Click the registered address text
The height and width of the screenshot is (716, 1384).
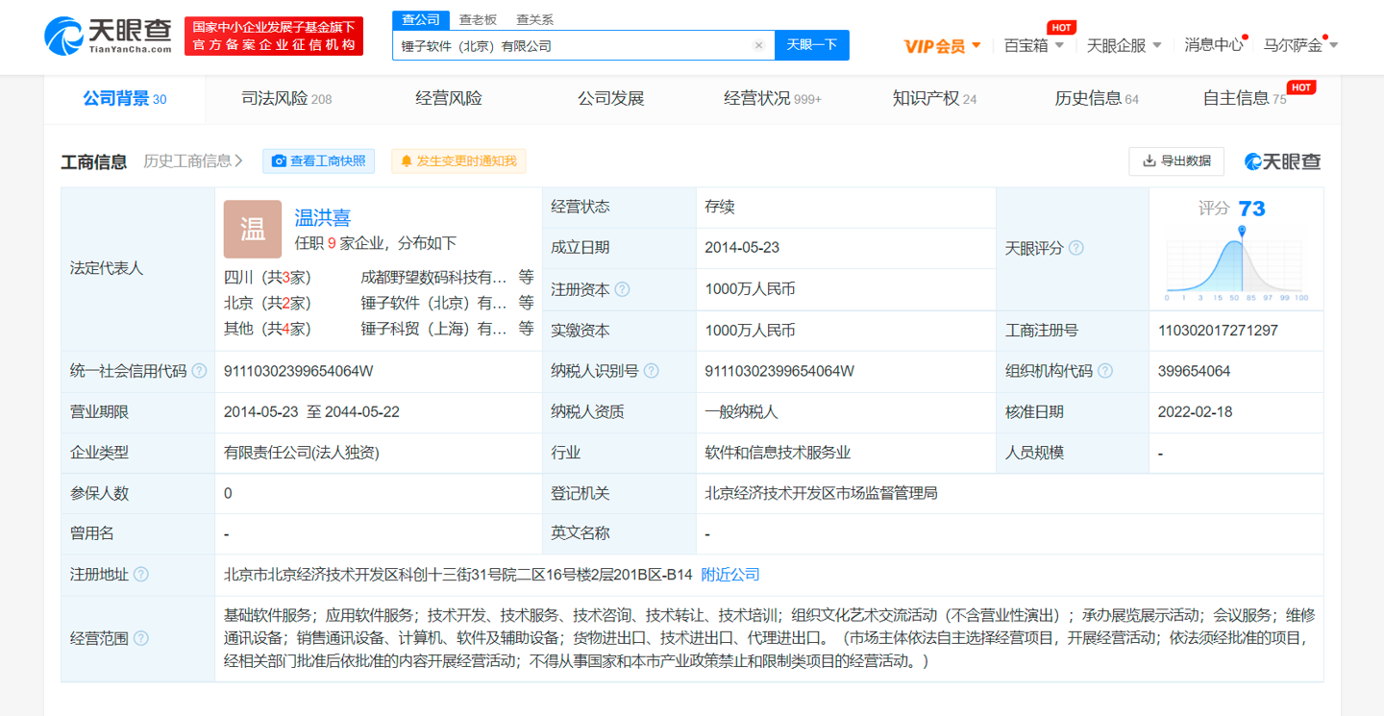458,575
